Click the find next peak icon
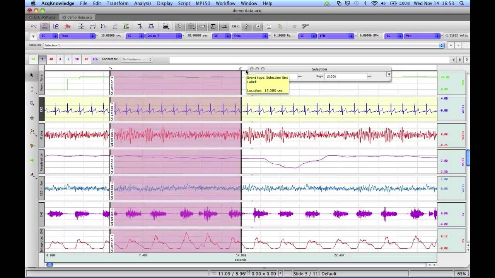 tap(151, 26)
